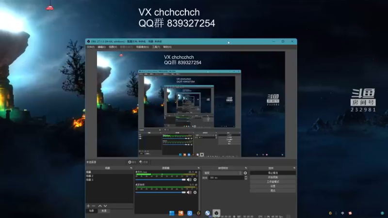Open the Sogou S icon on taskbar
The image size is (388, 218).
(208, 213)
